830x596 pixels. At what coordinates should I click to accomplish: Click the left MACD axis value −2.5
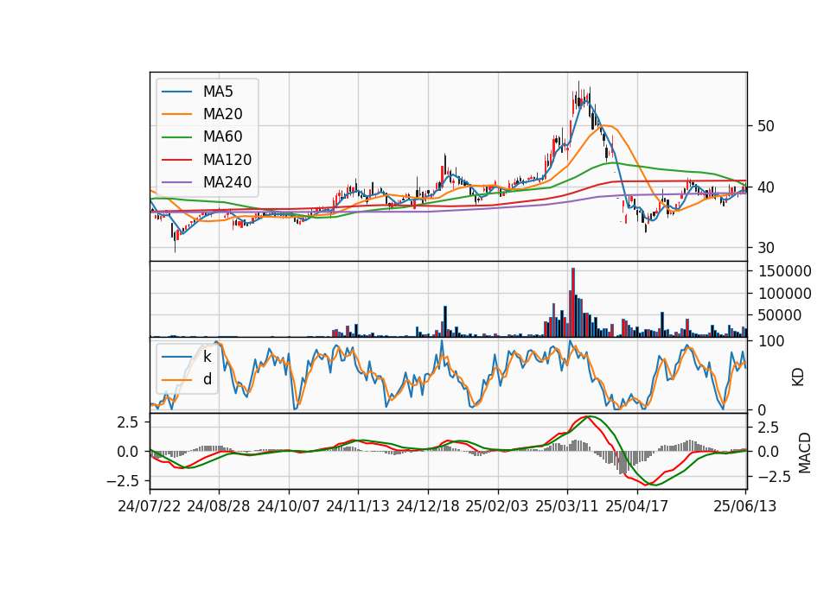tap(122, 481)
